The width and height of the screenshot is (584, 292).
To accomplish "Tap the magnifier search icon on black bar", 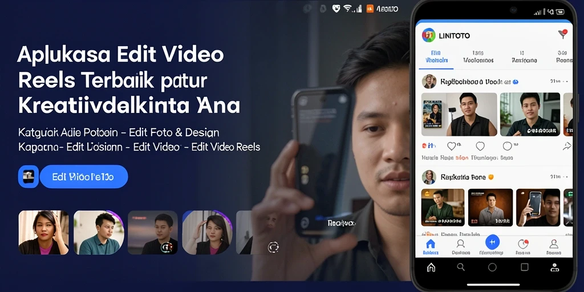I will pos(461,267).
